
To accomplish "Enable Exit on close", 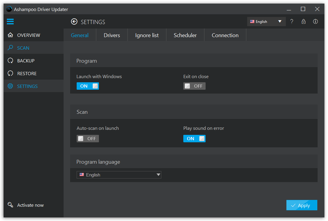I will point(194,86).
